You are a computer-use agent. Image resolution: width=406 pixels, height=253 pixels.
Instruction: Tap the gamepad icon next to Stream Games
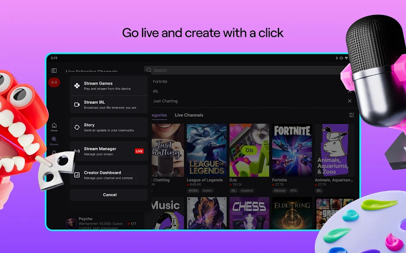[77, 85]
